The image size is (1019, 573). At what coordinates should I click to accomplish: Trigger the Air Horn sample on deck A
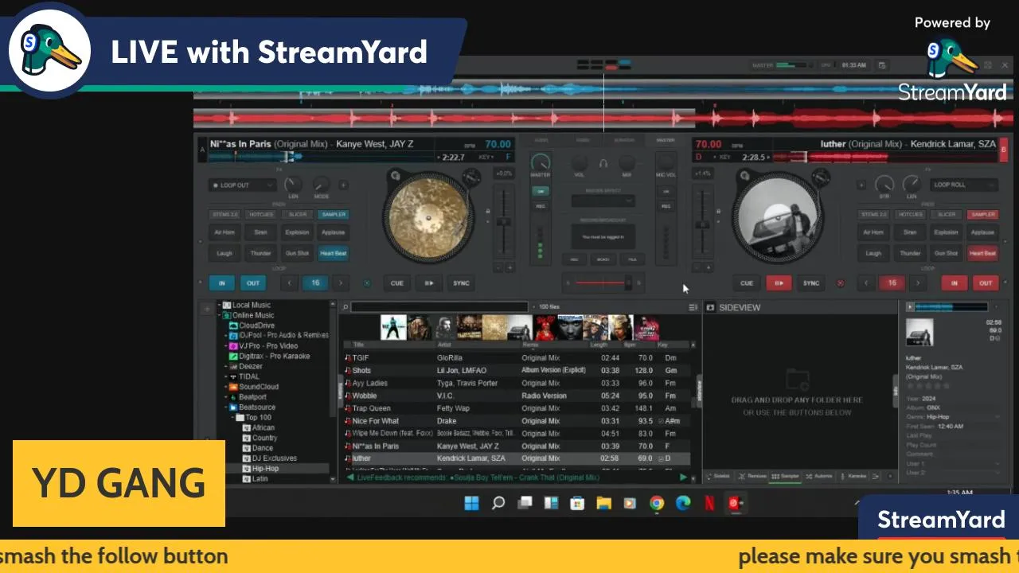(x=224, y=232)
